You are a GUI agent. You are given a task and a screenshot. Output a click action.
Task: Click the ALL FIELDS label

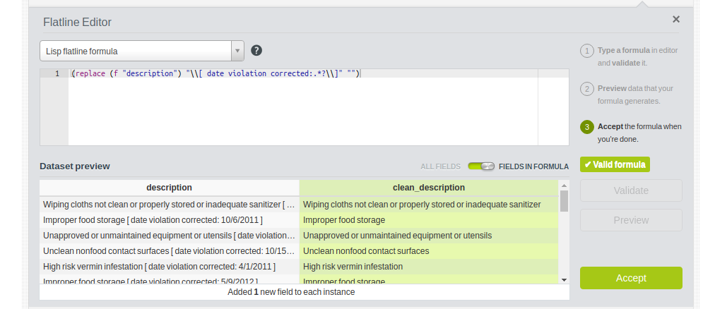(440, 166)
